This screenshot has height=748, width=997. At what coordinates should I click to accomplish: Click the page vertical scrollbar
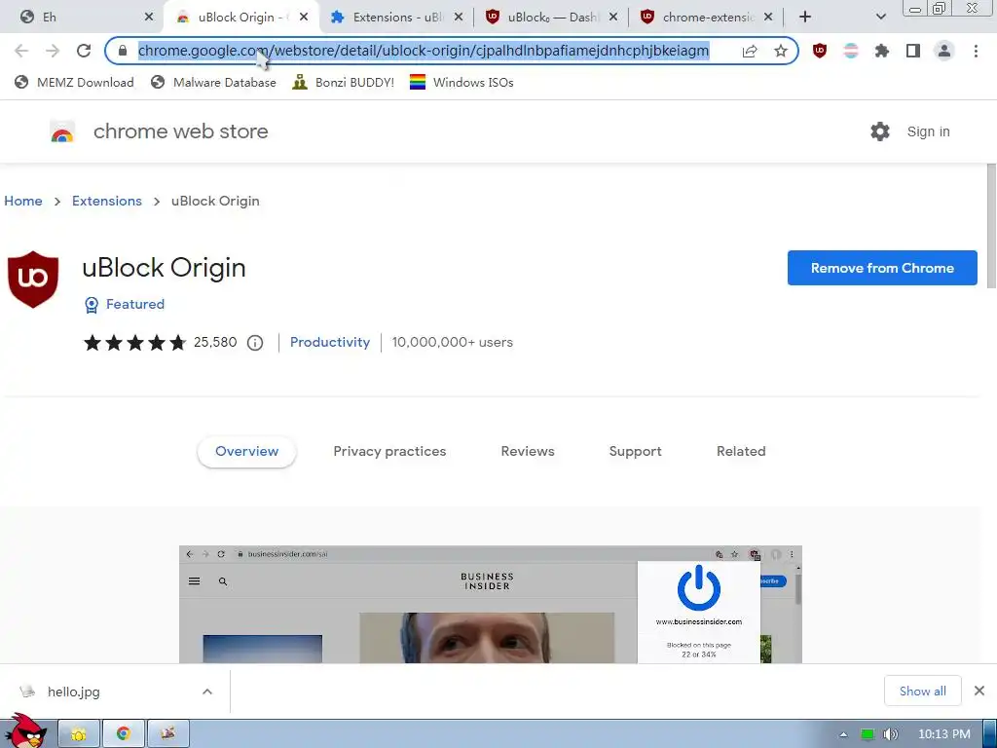(991, 226)
